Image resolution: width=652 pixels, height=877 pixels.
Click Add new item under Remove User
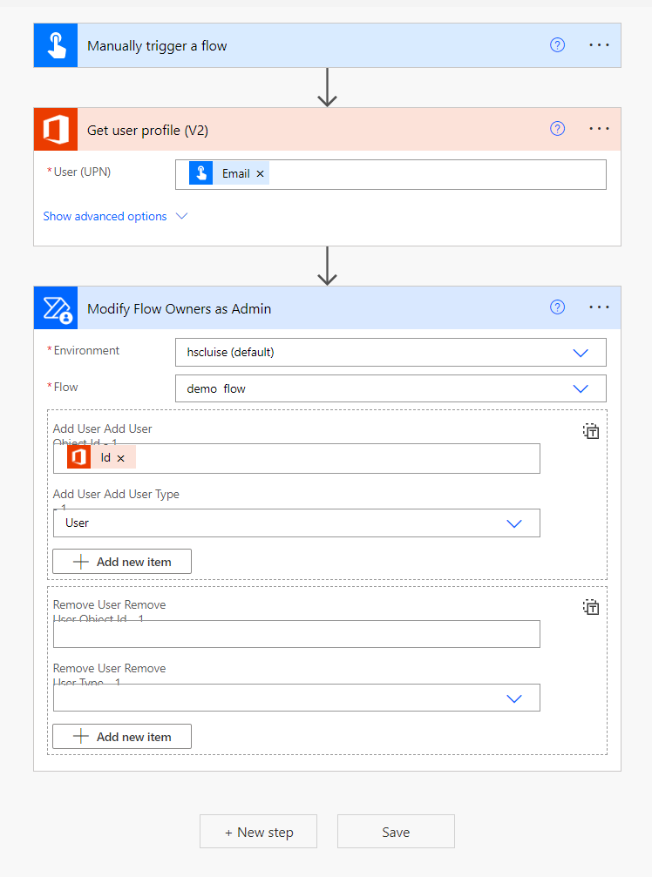(x=122, y=737)
